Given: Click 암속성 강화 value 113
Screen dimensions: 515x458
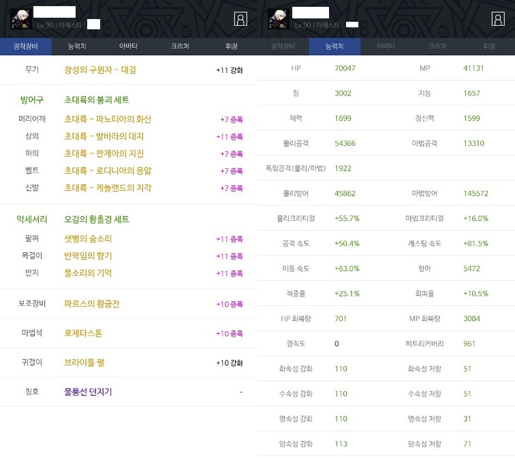Looking at the screenshot, I should [341, 444].
